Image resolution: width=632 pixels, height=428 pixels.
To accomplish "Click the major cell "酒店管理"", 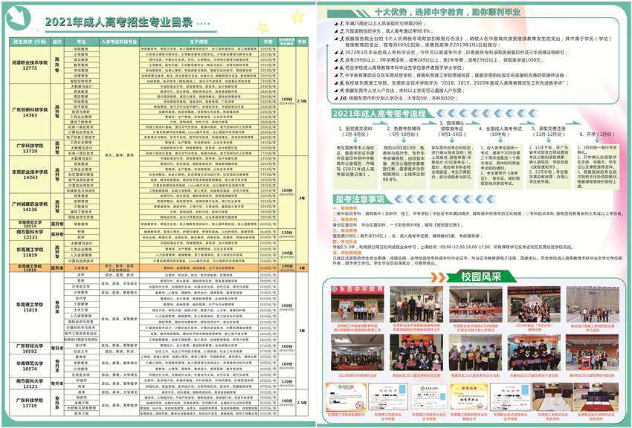I will point(82,97).
